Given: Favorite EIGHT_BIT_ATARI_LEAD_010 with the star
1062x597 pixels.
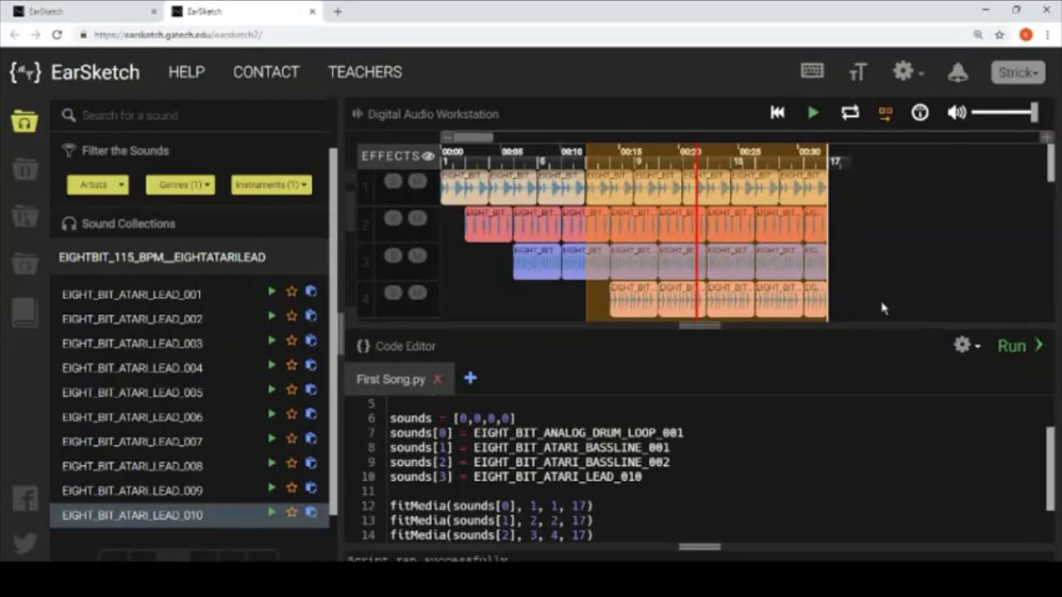Looking at the screenshot, I should (x=291, y=512).
